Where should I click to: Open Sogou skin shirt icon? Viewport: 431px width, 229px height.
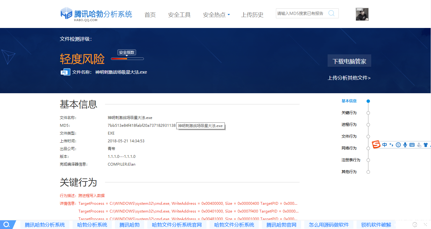pos(426,145)
